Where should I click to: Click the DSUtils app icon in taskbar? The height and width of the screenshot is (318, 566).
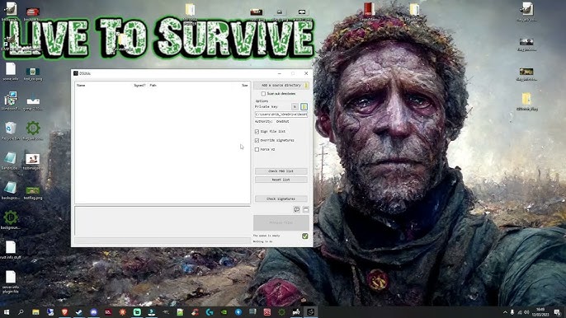click(x=310, y=312)
